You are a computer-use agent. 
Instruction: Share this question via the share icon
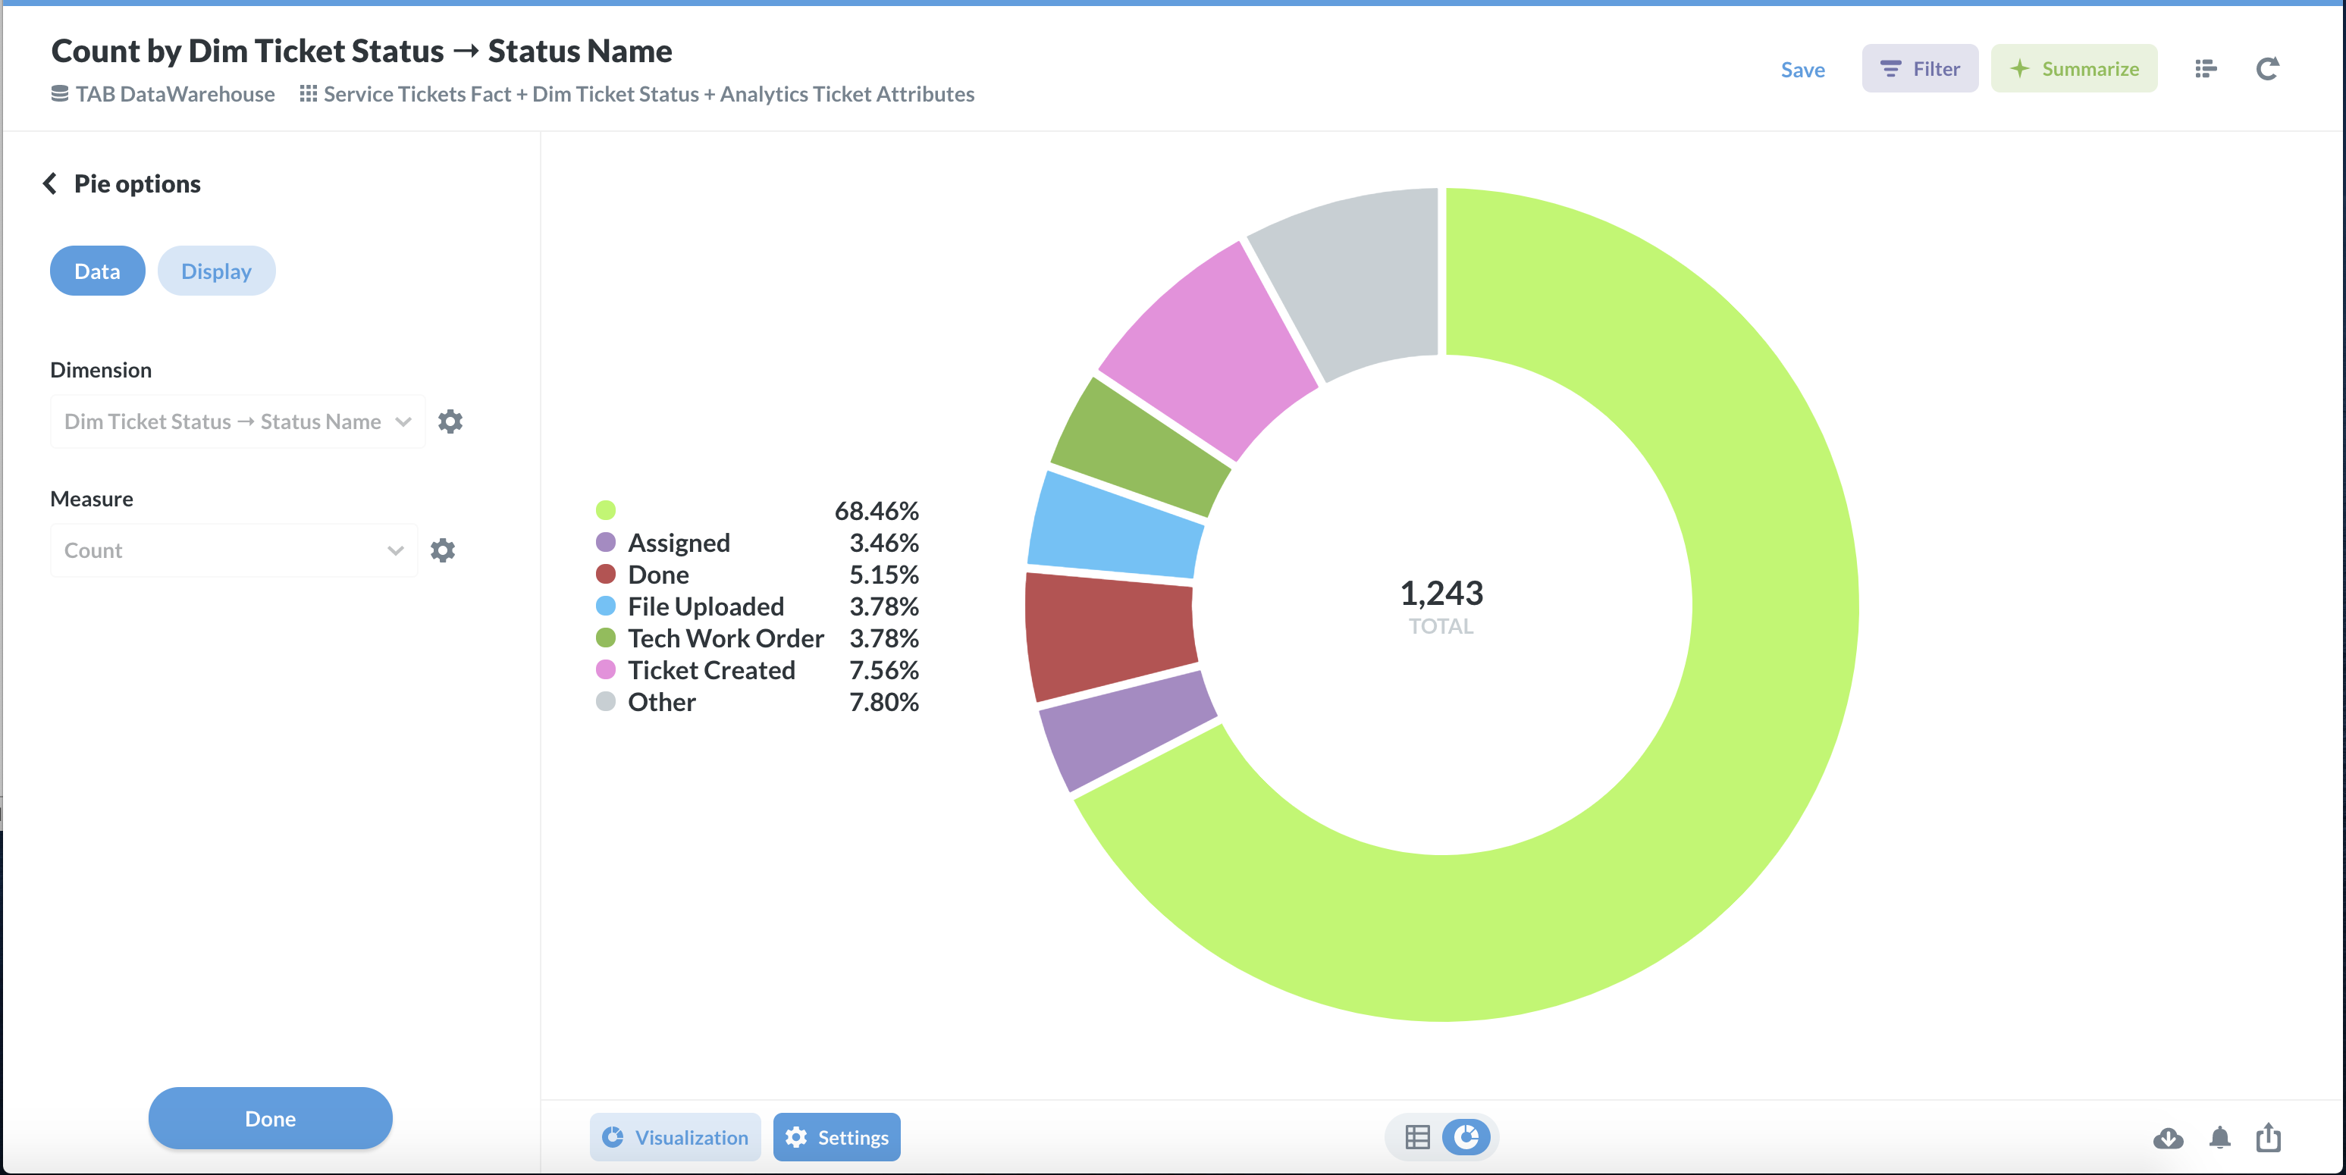2268,1139
